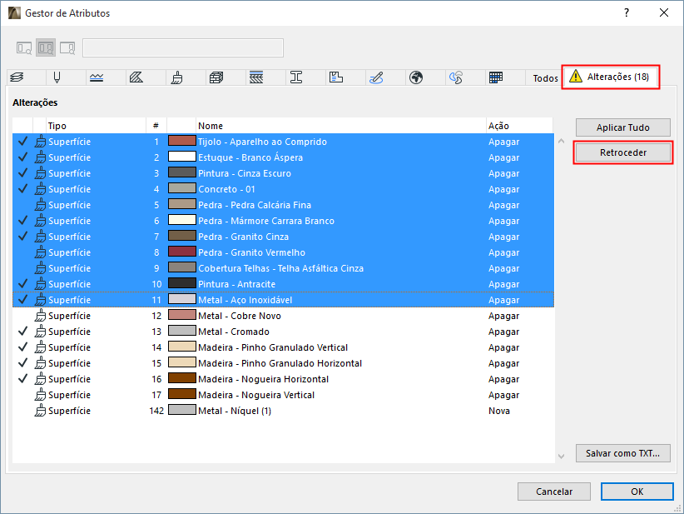Viewport: 684px width, 514px height.
Task: Select the single-list view icon
Action: [x=24, y=47]
